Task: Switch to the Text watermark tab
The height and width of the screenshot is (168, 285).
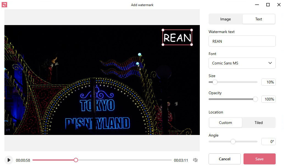Action: pyautogui.click(x=258, y=19)
